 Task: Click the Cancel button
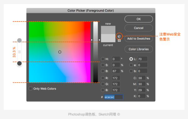pyautogui.click(x=138, y=28)
